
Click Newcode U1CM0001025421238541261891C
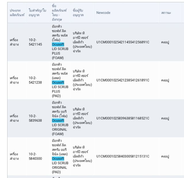(x=123, y=80)
